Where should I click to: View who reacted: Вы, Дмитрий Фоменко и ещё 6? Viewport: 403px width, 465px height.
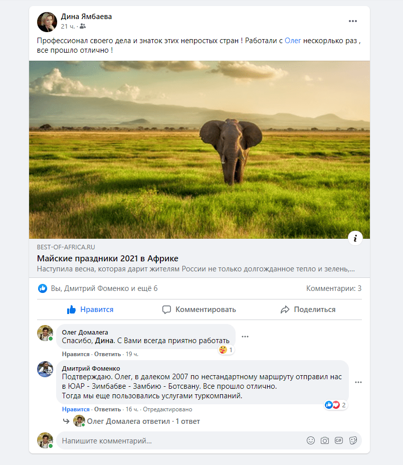click(104, 288)
